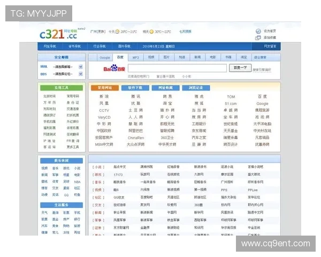
Task: Switch to the 新闻 search tab
Action: click(197, 57)
